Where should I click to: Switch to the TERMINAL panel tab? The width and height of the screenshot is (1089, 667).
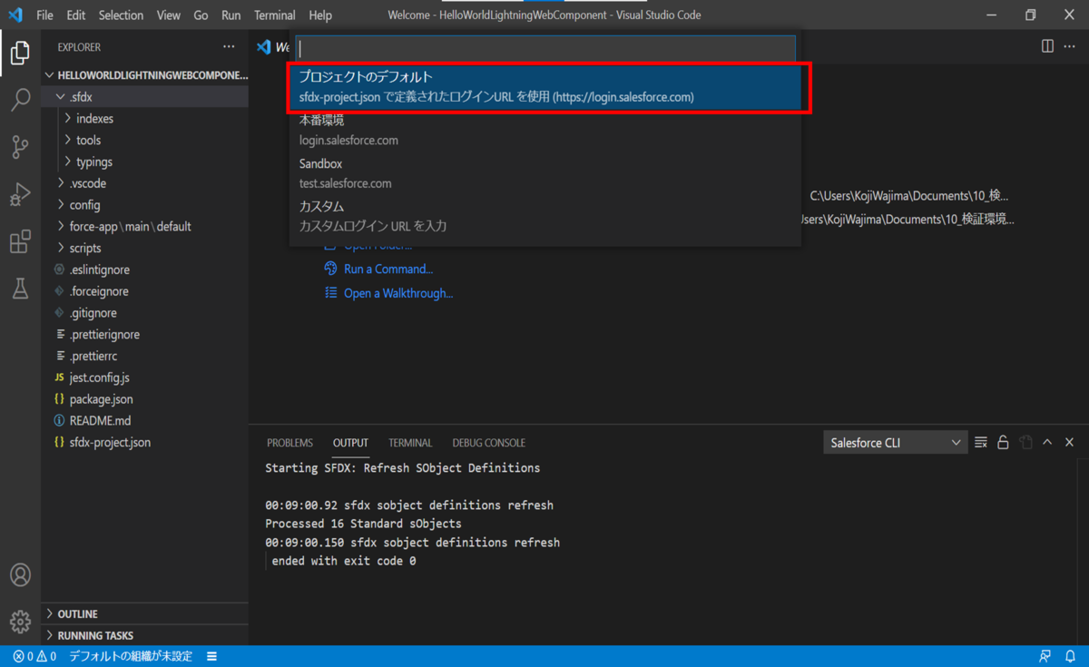410,443
